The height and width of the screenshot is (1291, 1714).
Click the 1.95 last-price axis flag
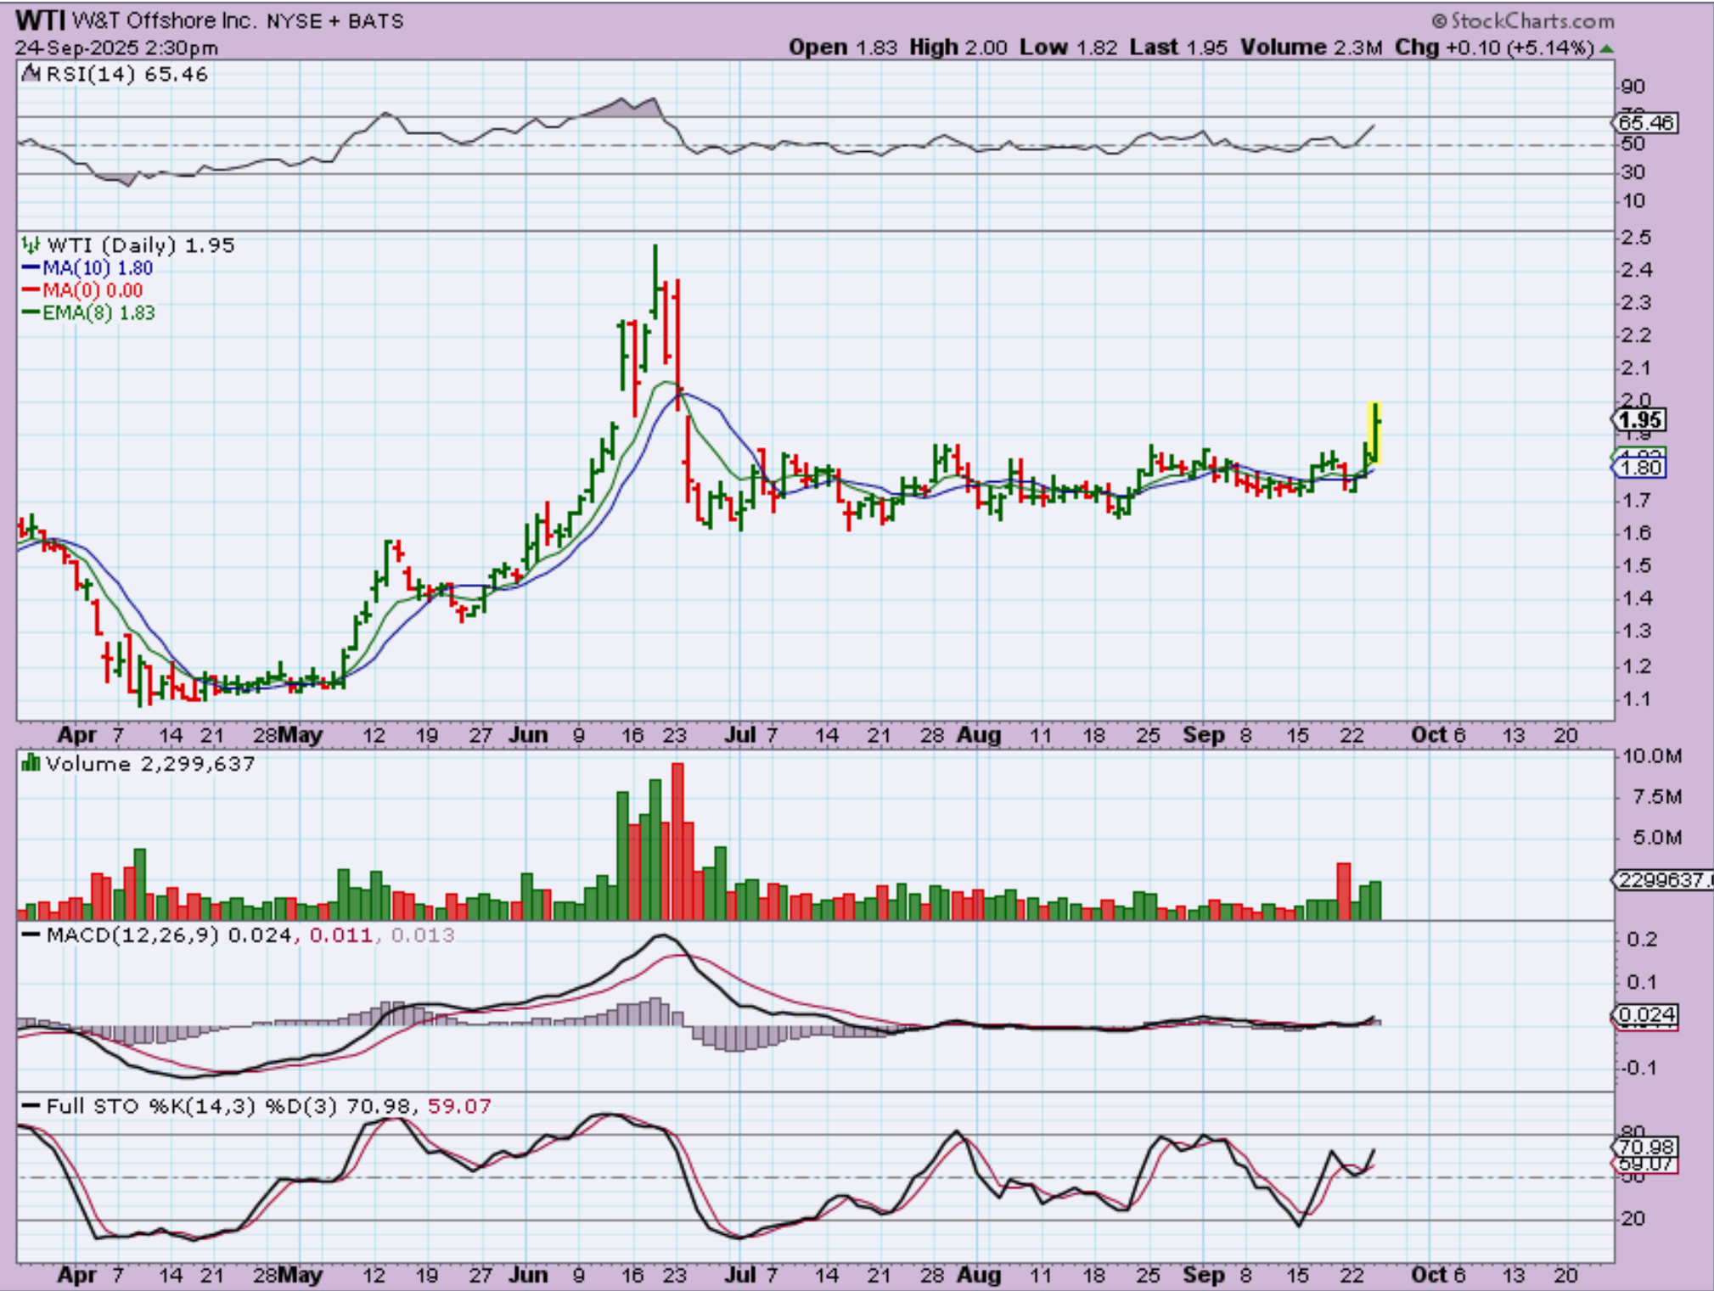(x=1639, y=420)
